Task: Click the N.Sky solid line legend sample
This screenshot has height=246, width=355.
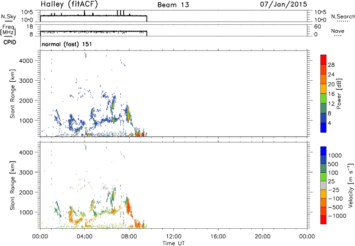Action: tap(8, 21)
